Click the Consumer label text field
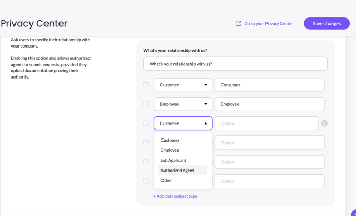This screenshot has width=356, height=216. [270, 85]
